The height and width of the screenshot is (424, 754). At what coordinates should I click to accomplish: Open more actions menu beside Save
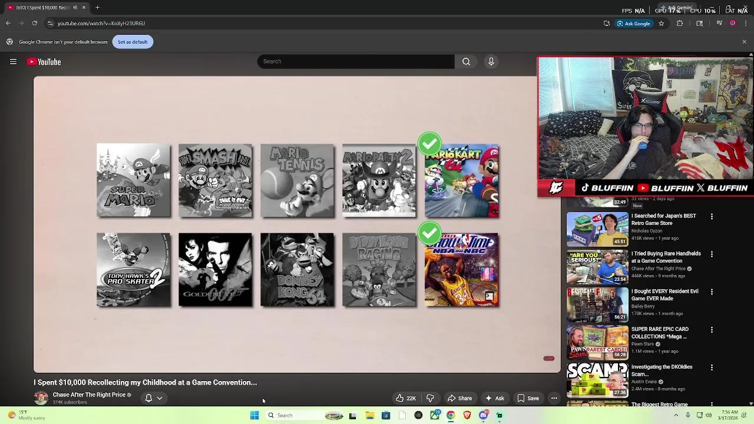(554, 399)
